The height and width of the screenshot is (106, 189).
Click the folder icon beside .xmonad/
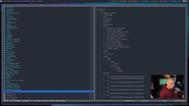tap(4, 36)
